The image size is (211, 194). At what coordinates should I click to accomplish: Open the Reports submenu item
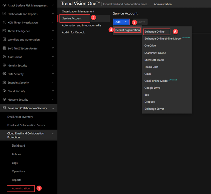pos(16,180)
